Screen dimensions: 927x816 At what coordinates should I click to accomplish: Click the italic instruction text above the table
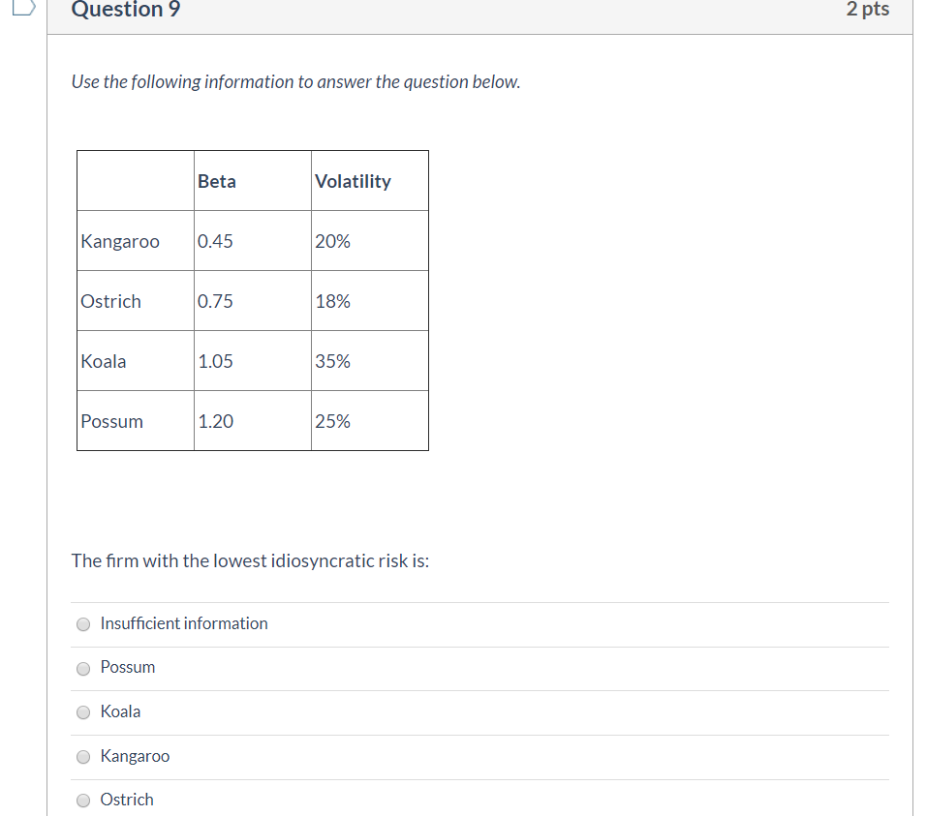pos(295,81)
